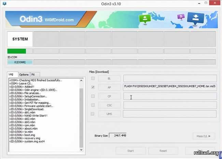
Task: Click the Odin3 app icon in title bar
Action: 4,3
